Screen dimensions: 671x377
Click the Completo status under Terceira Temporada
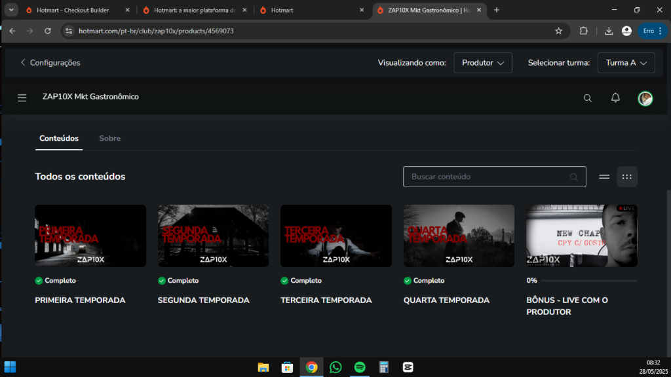coord(301,280)
